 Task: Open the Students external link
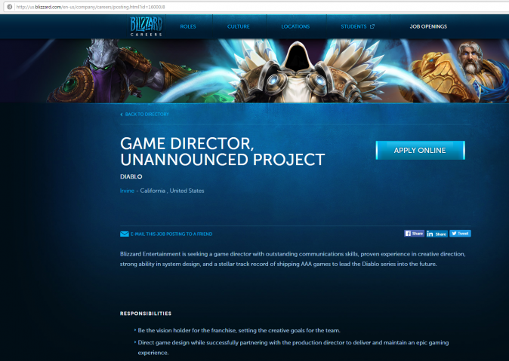[357, 26]
